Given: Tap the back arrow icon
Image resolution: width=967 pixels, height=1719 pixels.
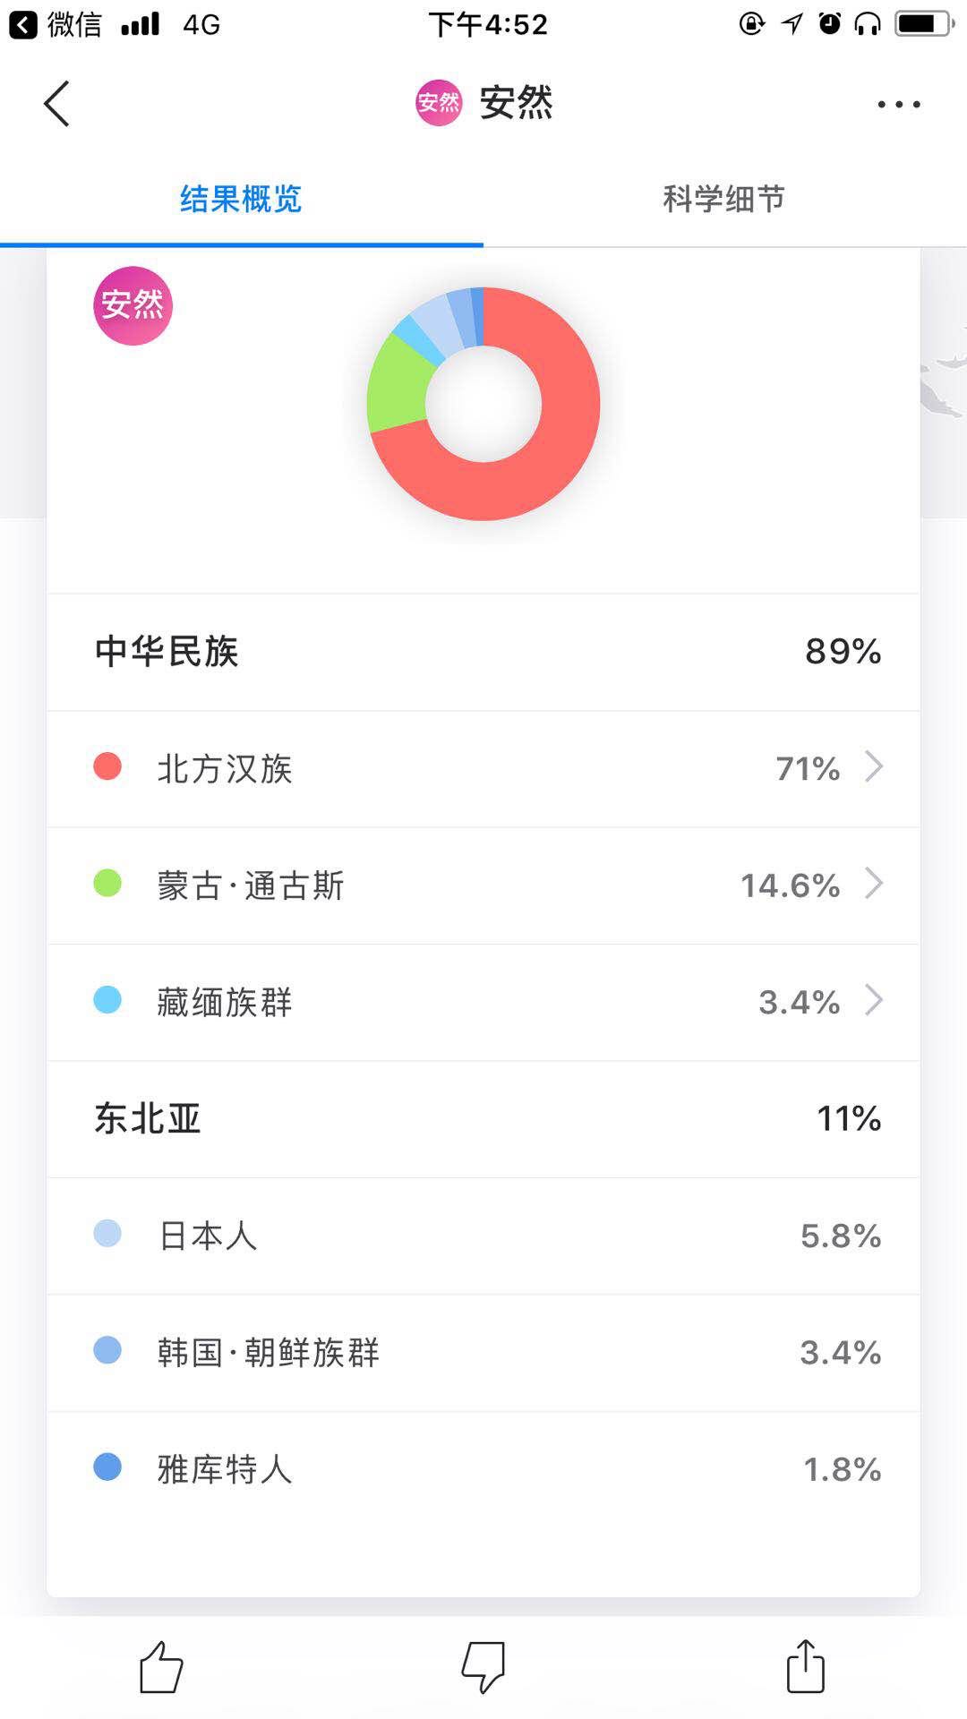Looking at the screenshot, I should pos(56,104).
